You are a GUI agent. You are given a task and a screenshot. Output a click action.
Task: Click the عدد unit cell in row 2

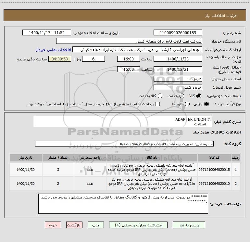point(90,184)
